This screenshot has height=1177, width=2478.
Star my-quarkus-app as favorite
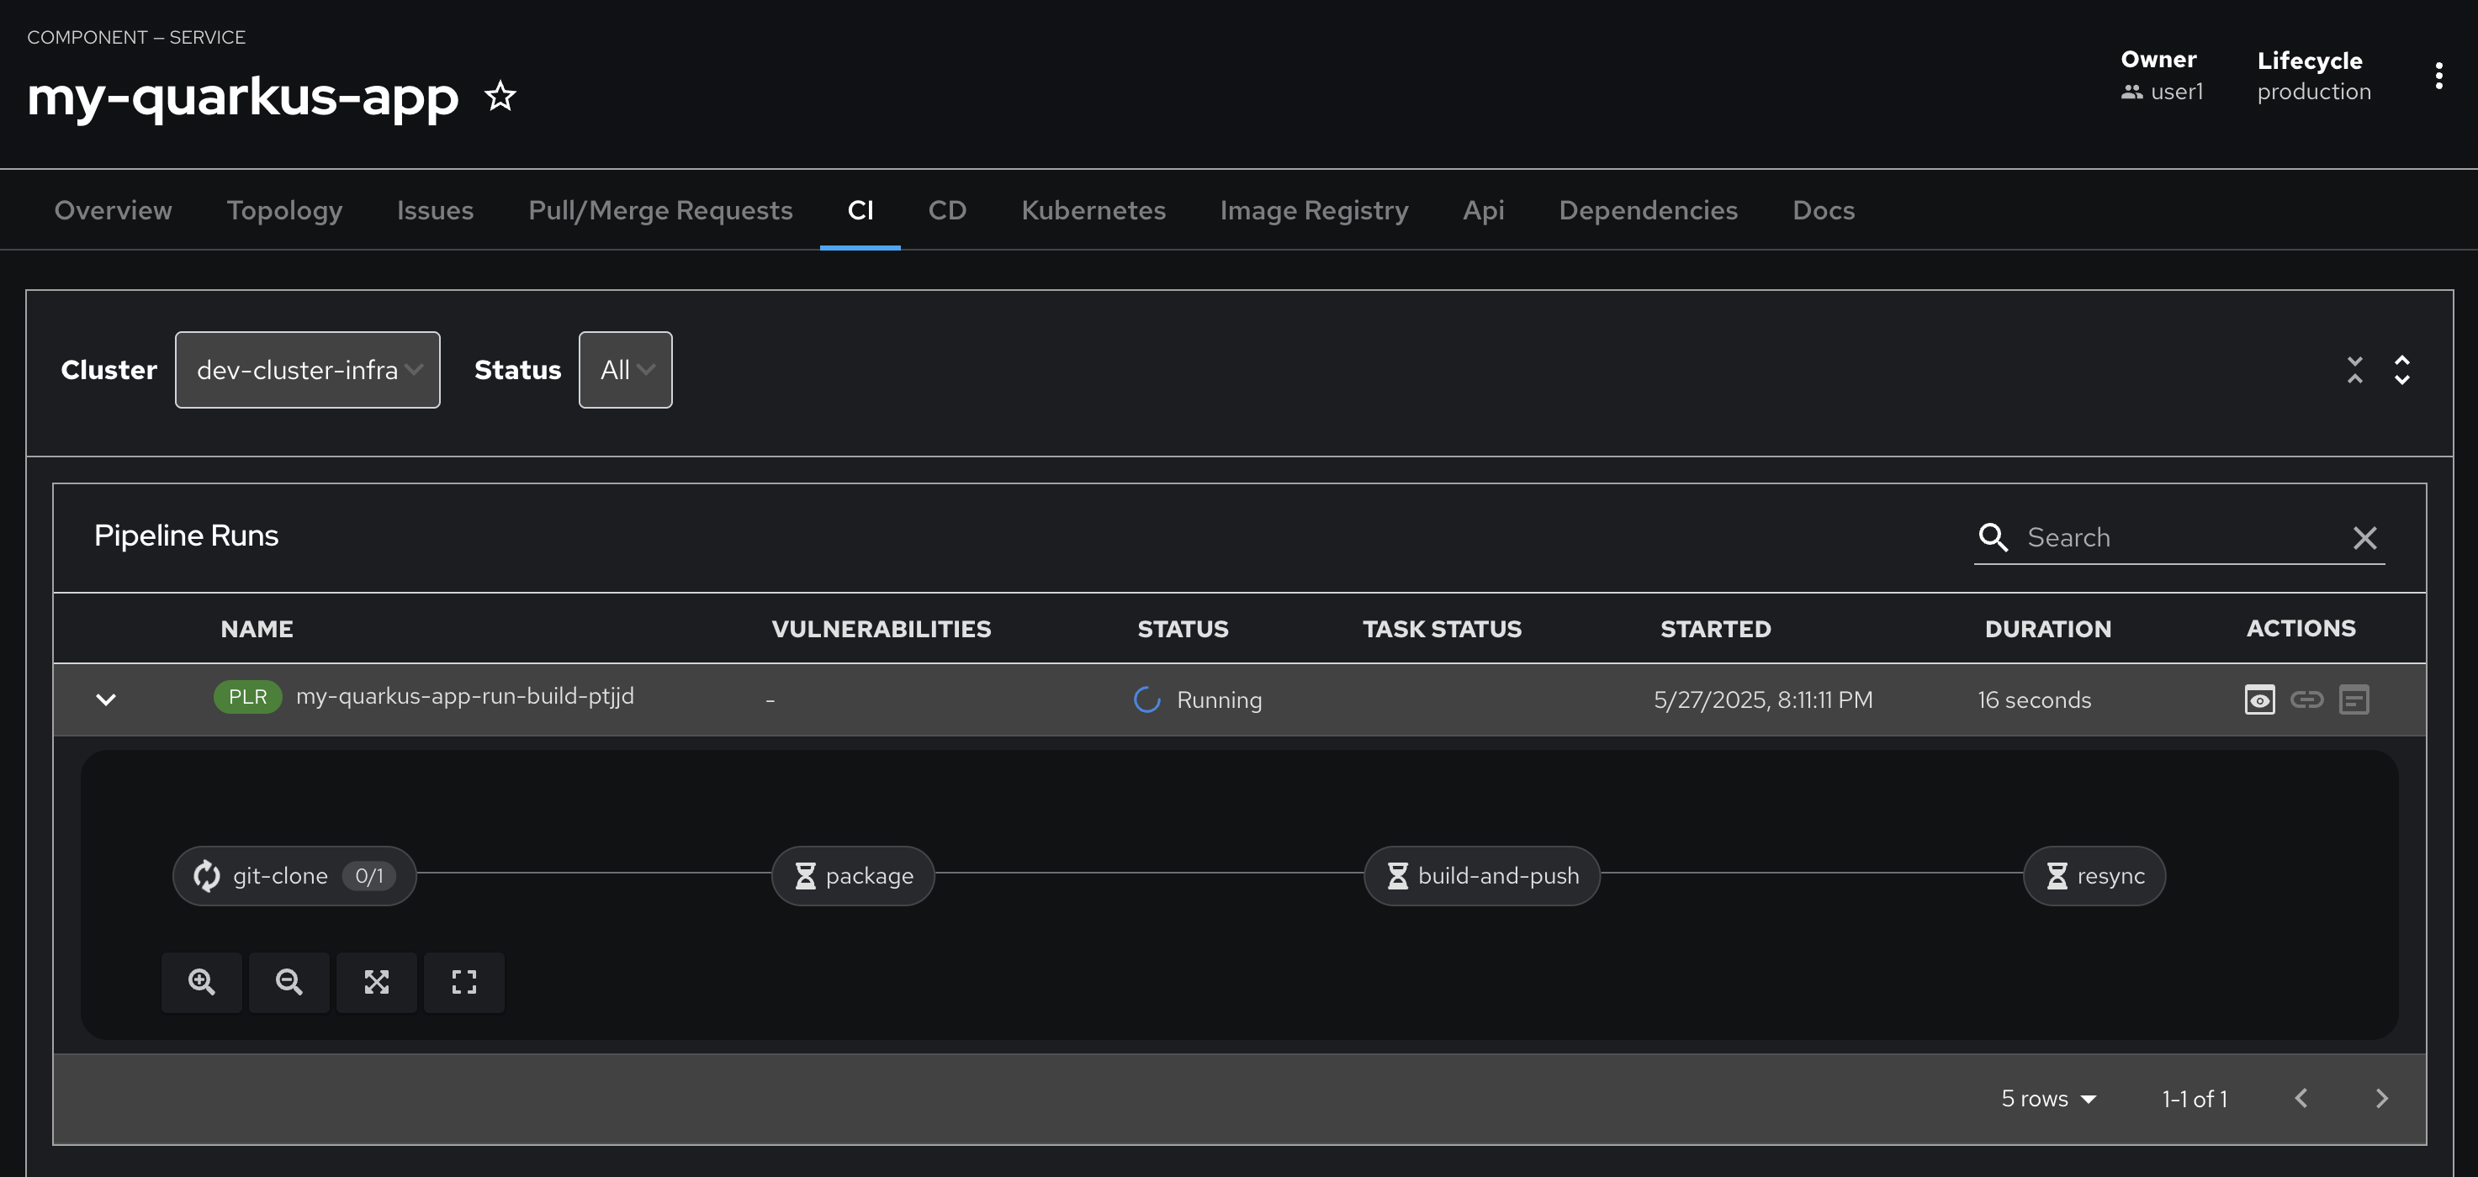point(500,96)
